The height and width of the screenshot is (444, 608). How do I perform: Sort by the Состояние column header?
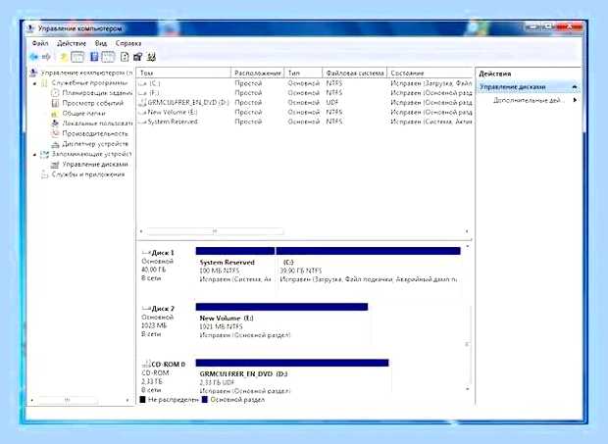pyautogui.click(x=430, y=73)
